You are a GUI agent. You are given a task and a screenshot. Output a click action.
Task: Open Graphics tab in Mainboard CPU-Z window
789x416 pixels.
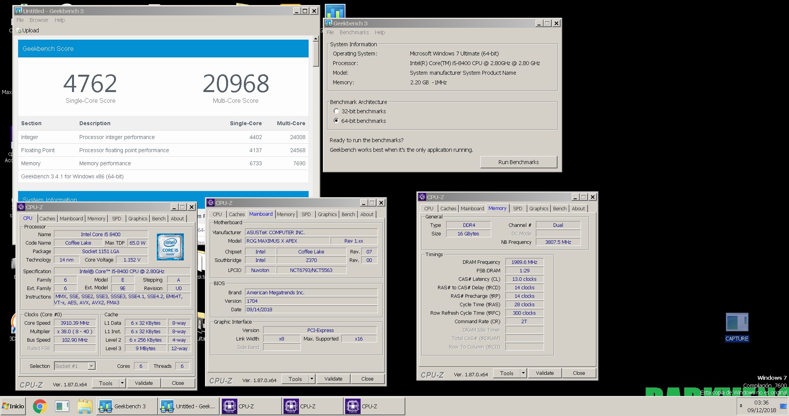pos(327,214)
